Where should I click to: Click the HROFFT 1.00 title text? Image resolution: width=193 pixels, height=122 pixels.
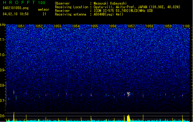click(x=24, y=2)
